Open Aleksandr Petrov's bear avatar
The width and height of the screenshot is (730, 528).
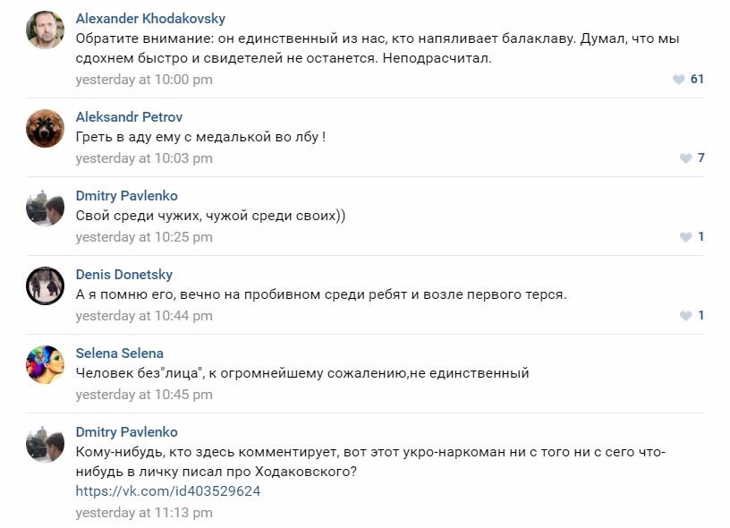[x=45, y=128]
